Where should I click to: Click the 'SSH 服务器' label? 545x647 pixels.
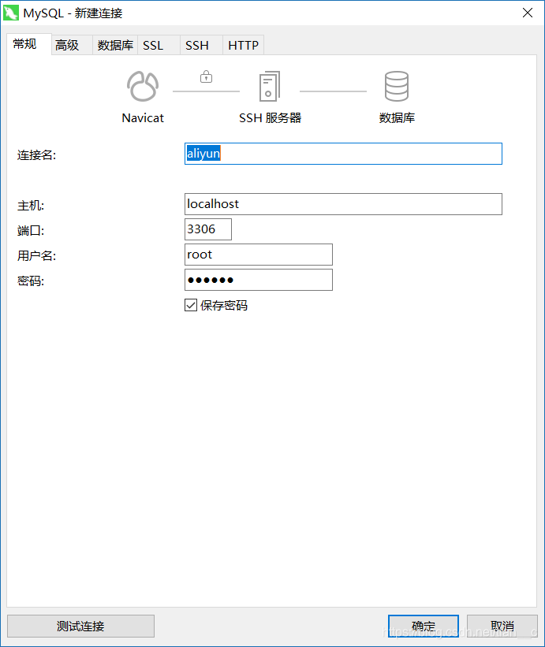click(270, 118)
